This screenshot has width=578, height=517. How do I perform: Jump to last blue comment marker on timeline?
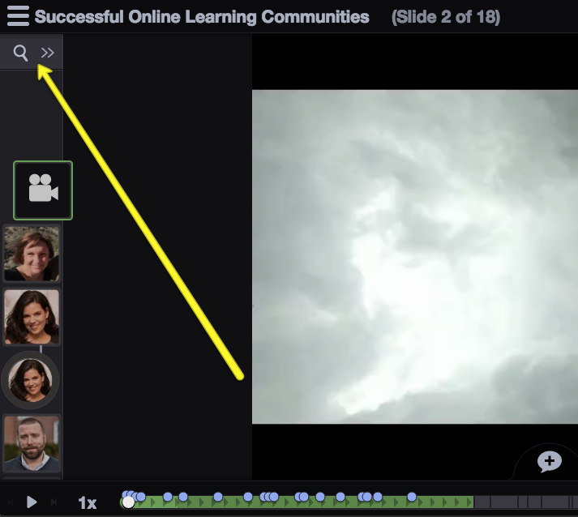pyautogui.click(x=412, y=497)
